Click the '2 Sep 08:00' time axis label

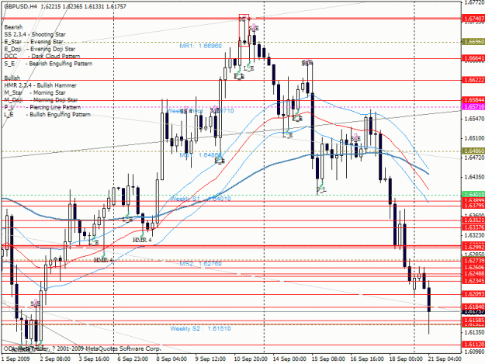tap(55, 359)
